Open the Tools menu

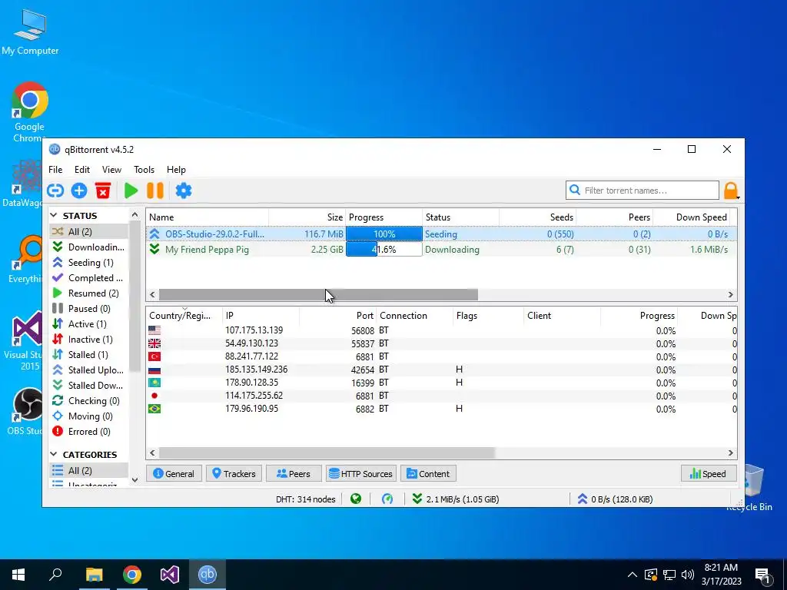pyautogui.click(x=144, y=170)
